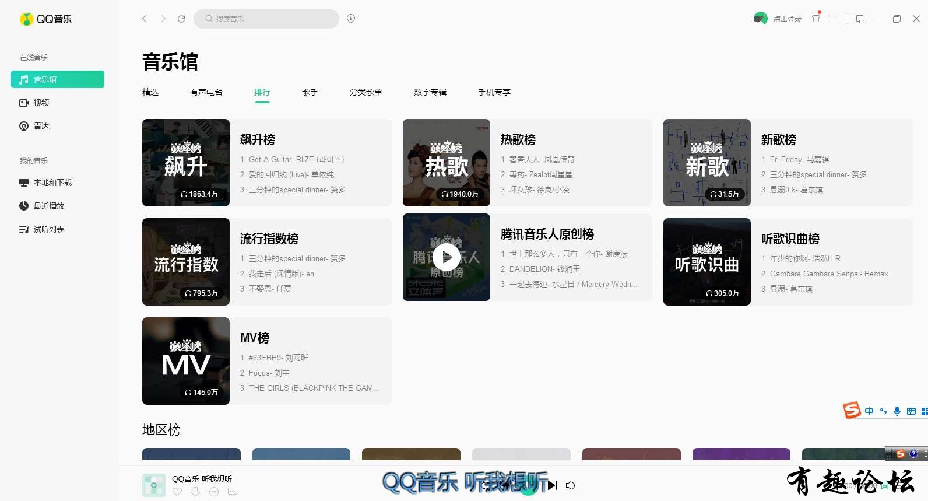Click 听歌识曲 chart cover thumbnail

(x=707, y=262)
